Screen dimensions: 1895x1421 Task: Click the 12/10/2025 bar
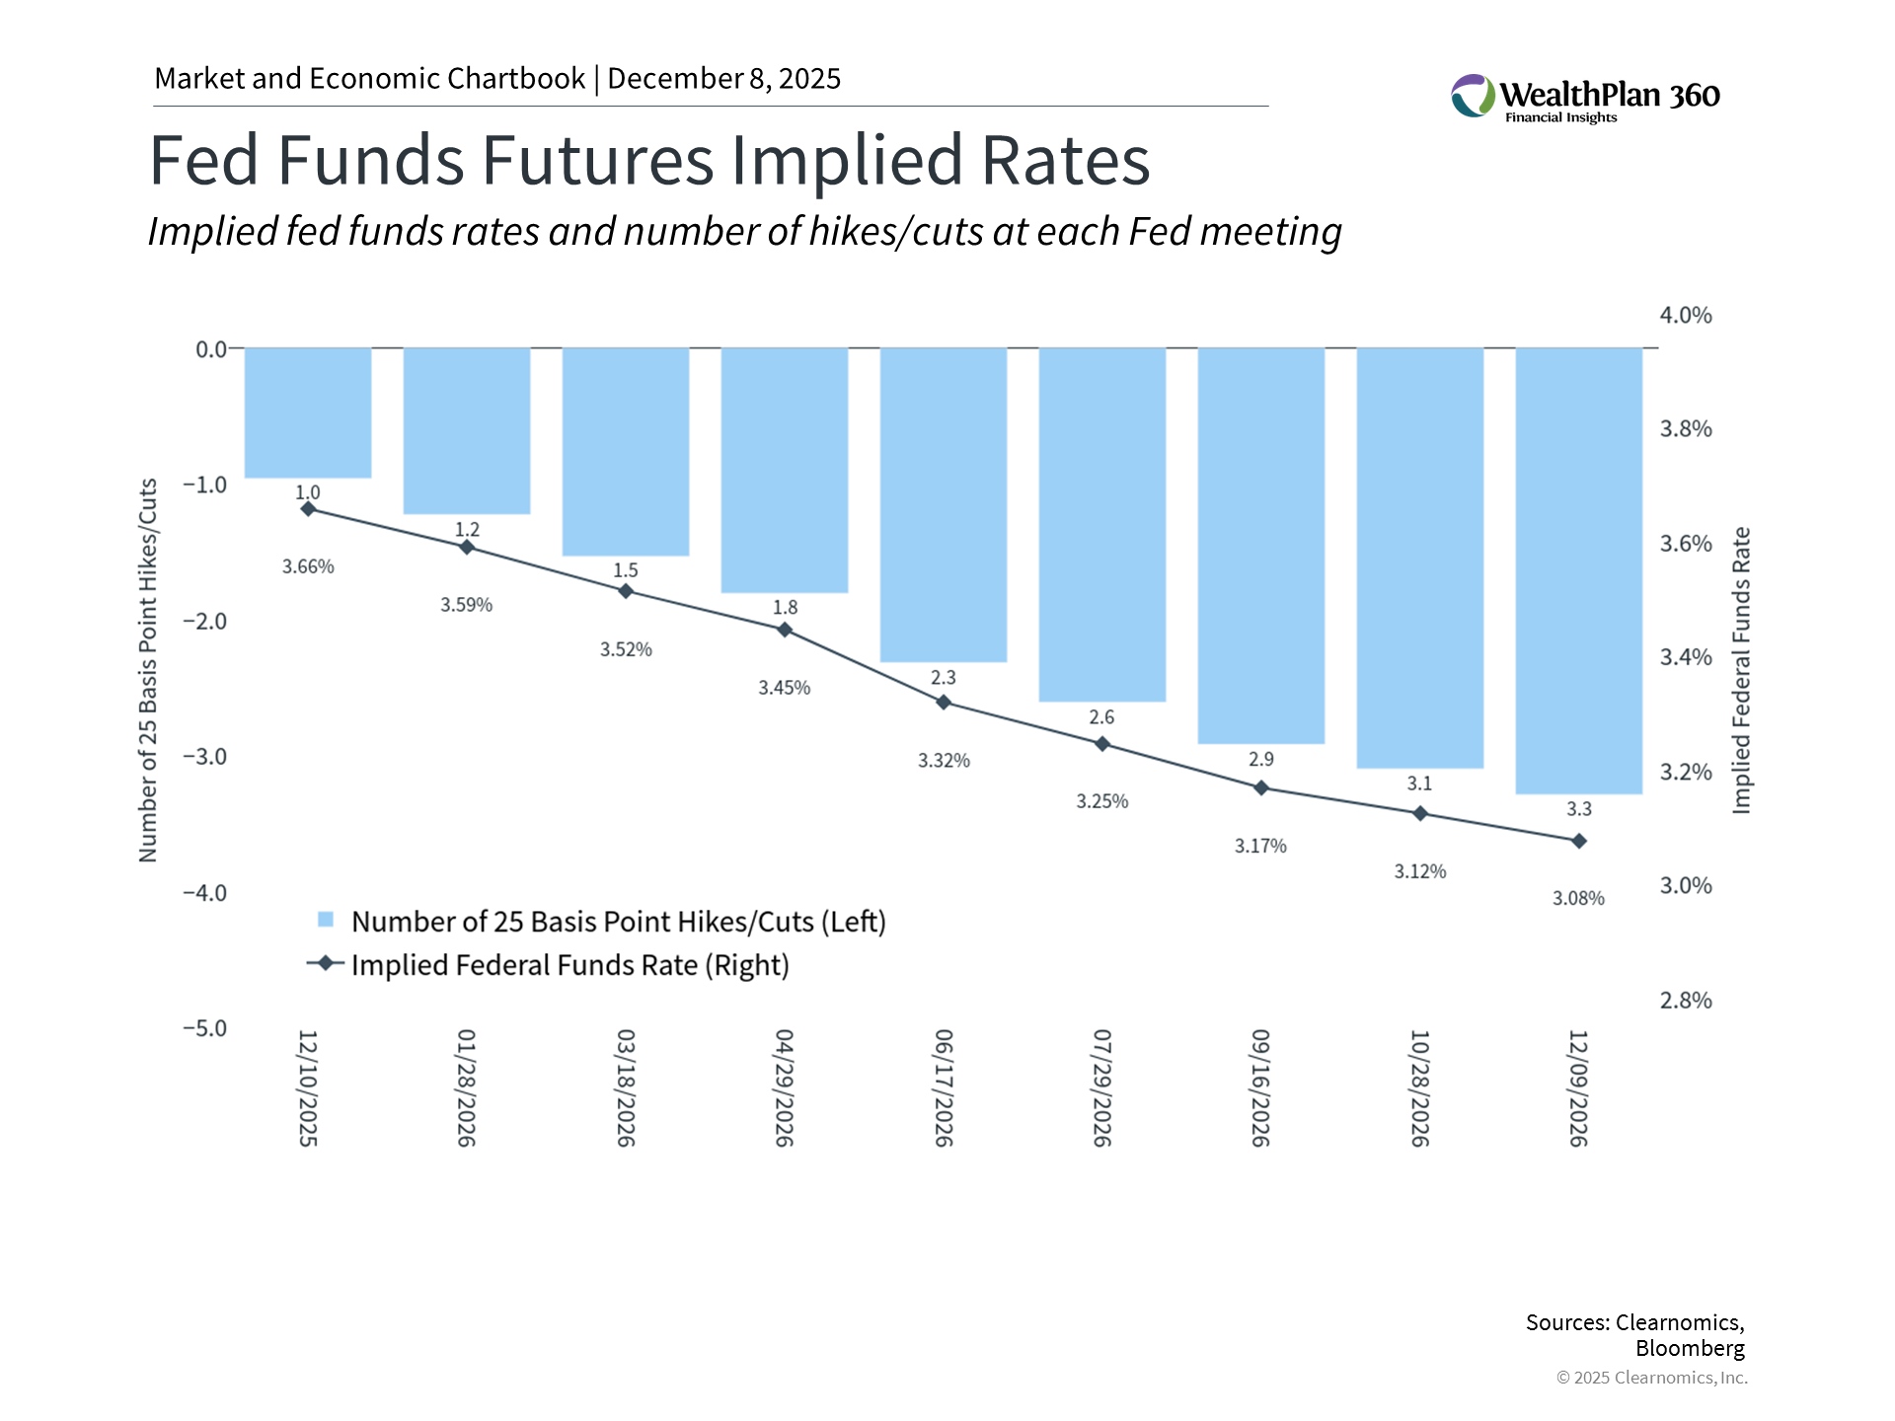click(x=308, y=412)
